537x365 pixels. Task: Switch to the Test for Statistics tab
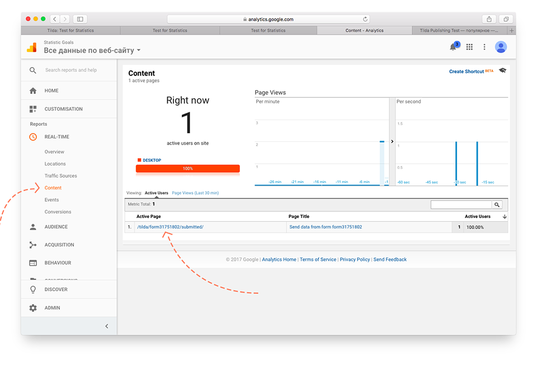[170, 30]
